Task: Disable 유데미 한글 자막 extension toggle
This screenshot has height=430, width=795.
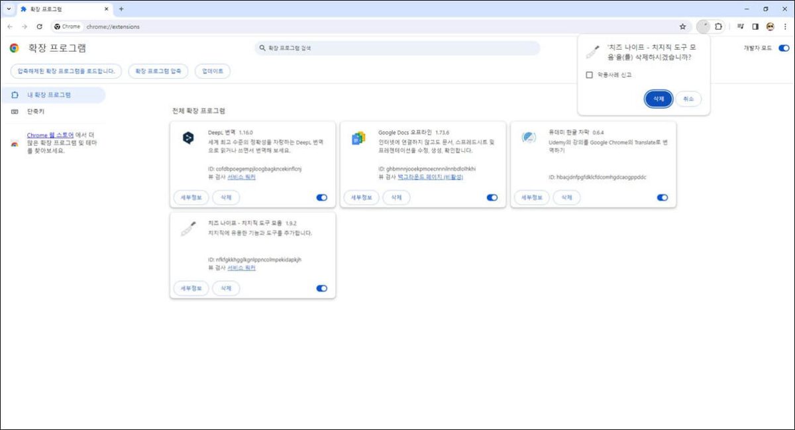Action: 662,197
